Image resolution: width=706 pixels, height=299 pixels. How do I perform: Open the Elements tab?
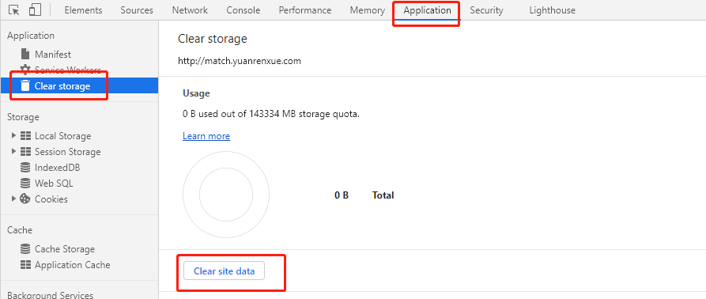tap(83, 10)
